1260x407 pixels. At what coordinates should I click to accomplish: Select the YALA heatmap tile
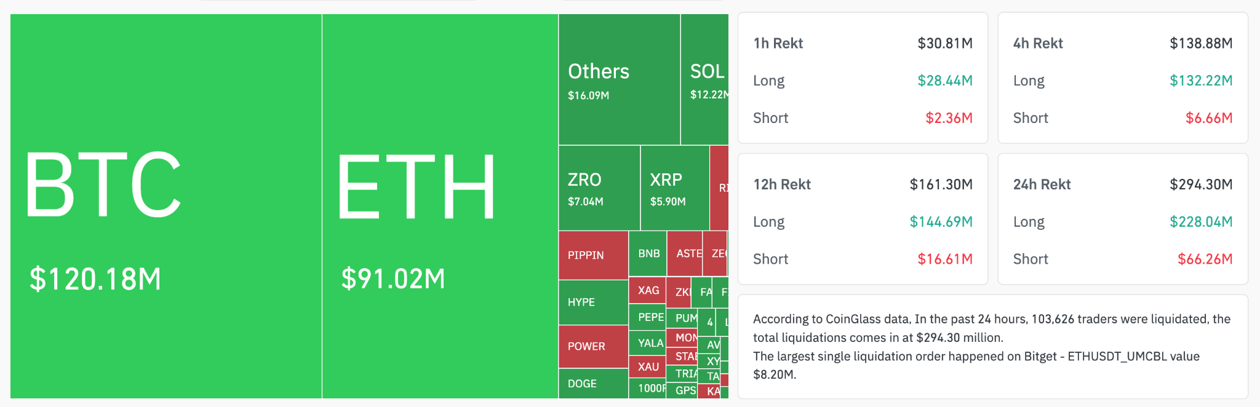point(648,343)
